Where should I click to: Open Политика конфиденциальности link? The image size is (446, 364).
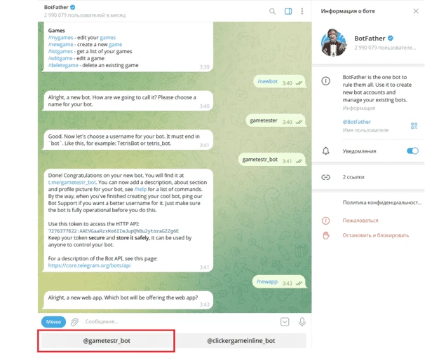[382, 203]
